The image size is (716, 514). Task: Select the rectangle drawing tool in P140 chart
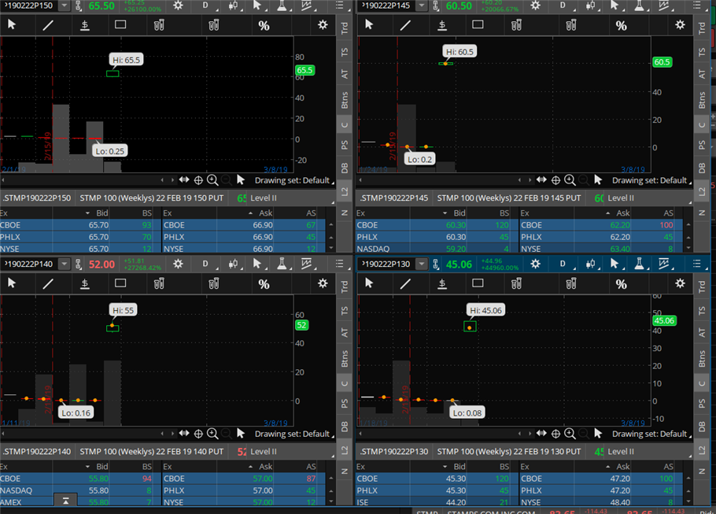(120, 283)
